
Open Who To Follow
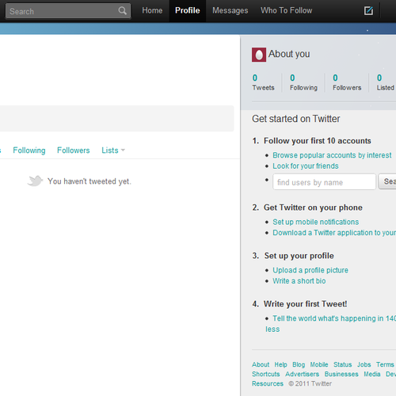[x=287, y=10]
